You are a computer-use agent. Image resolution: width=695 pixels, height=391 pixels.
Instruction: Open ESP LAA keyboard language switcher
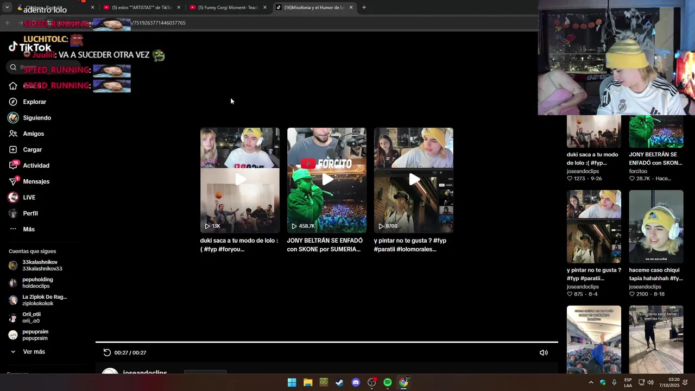(x=628, y=382)
